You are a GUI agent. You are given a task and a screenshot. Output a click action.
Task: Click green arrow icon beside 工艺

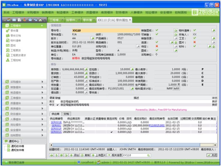(x=214, y=38)
